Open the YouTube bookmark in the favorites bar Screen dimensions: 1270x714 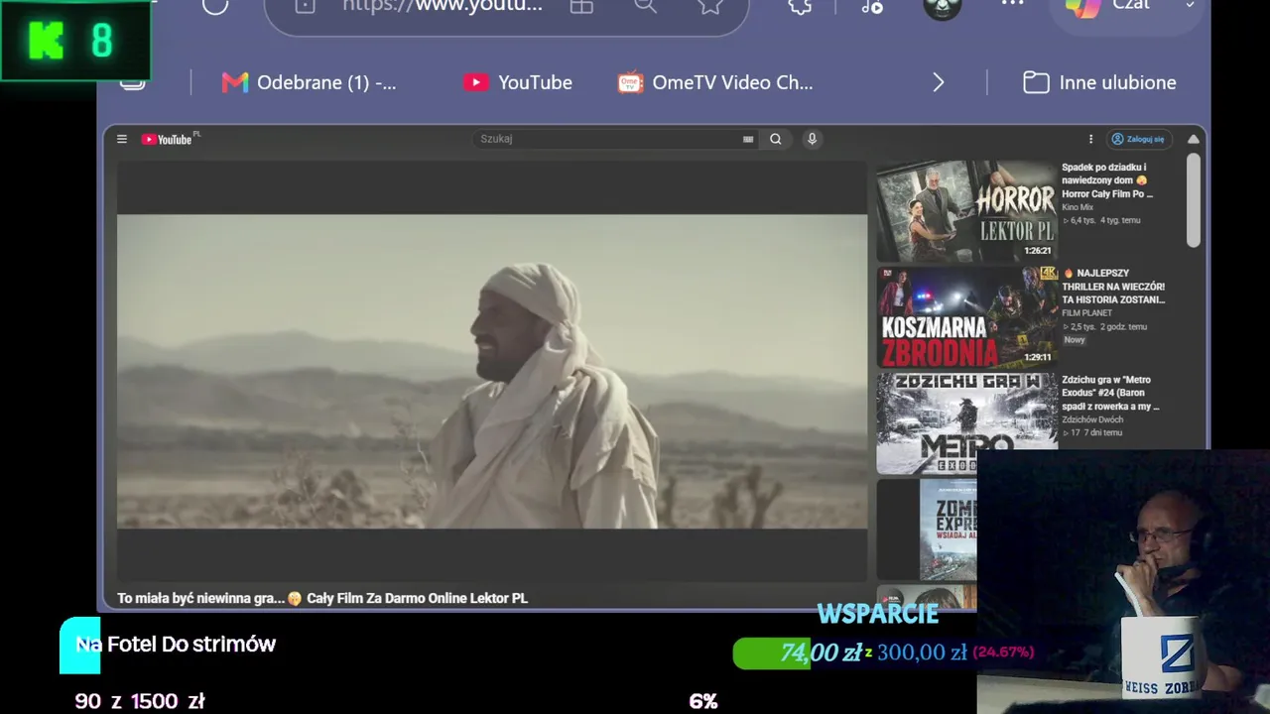pyautogui.click(x=517, y=82)
